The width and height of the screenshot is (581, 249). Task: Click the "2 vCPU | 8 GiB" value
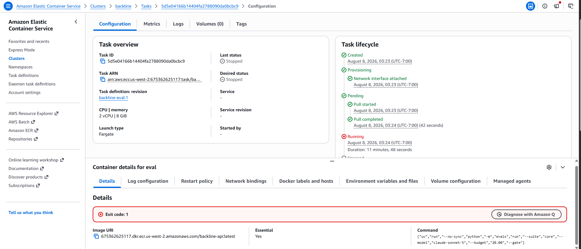point(113,116)
